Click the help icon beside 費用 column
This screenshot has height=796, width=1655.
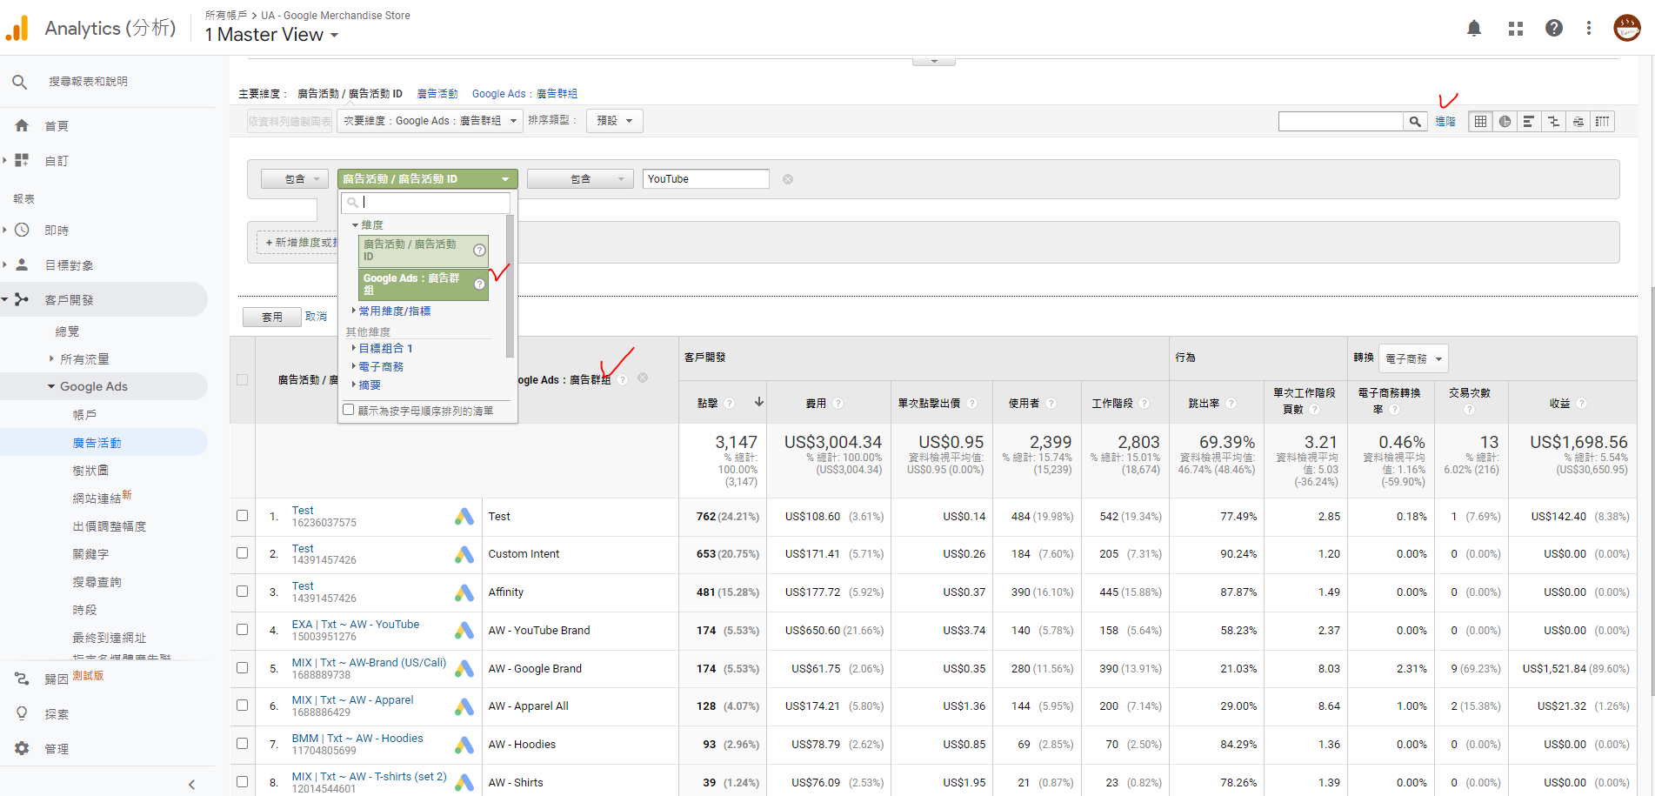838,403
